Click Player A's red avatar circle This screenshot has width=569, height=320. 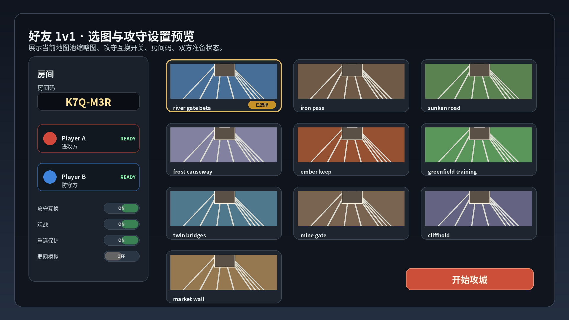[x=50, y=138]
